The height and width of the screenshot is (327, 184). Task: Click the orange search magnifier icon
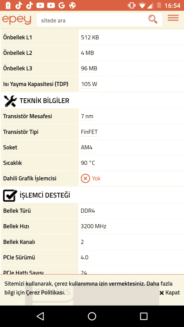coord(153,19)
